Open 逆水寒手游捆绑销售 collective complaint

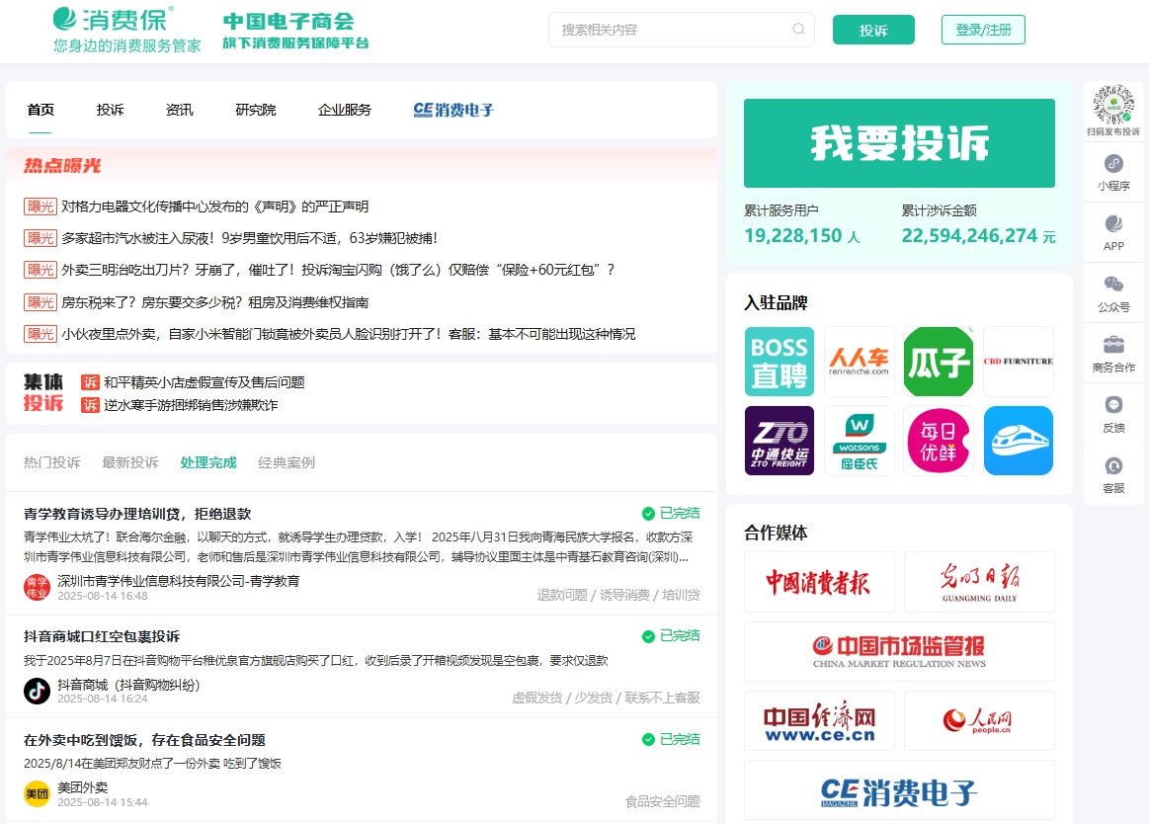[191, 405]
